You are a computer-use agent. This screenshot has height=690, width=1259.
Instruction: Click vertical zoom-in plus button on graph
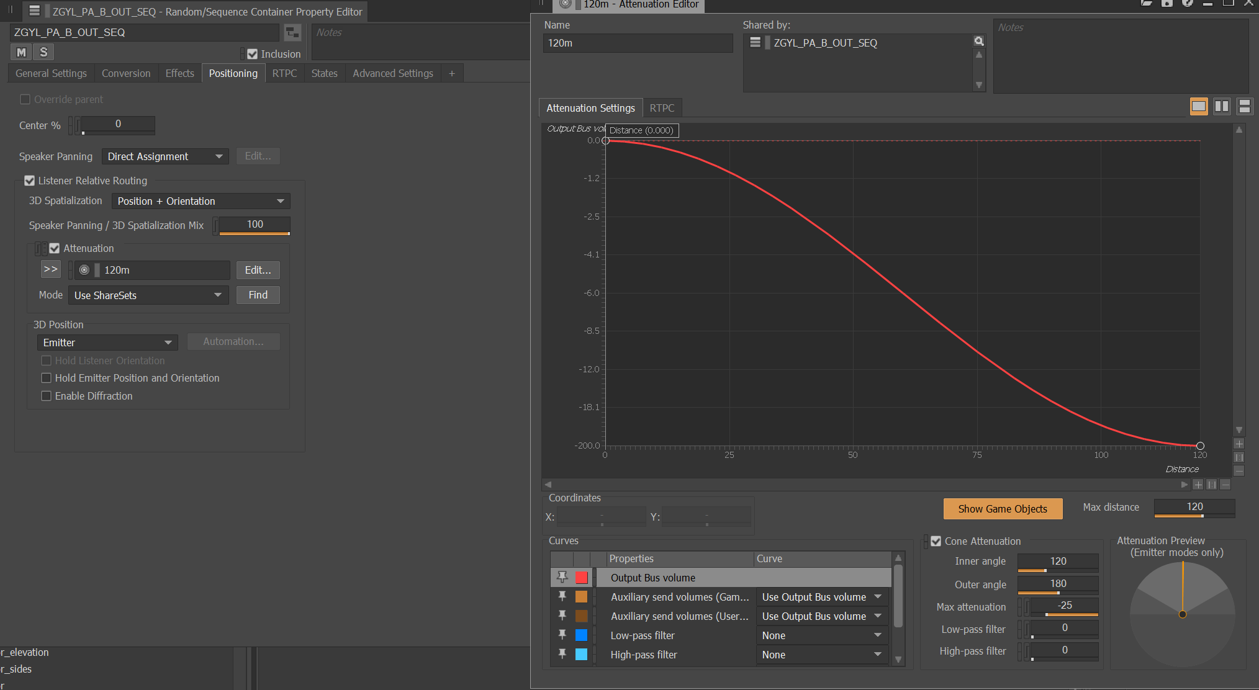[1239, 444]
